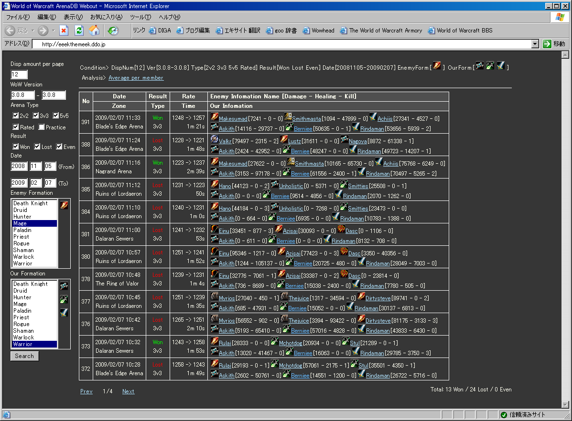
Task: Click the trusted sites checkmark icon in status bar
Action: click(x=504, y=415)
